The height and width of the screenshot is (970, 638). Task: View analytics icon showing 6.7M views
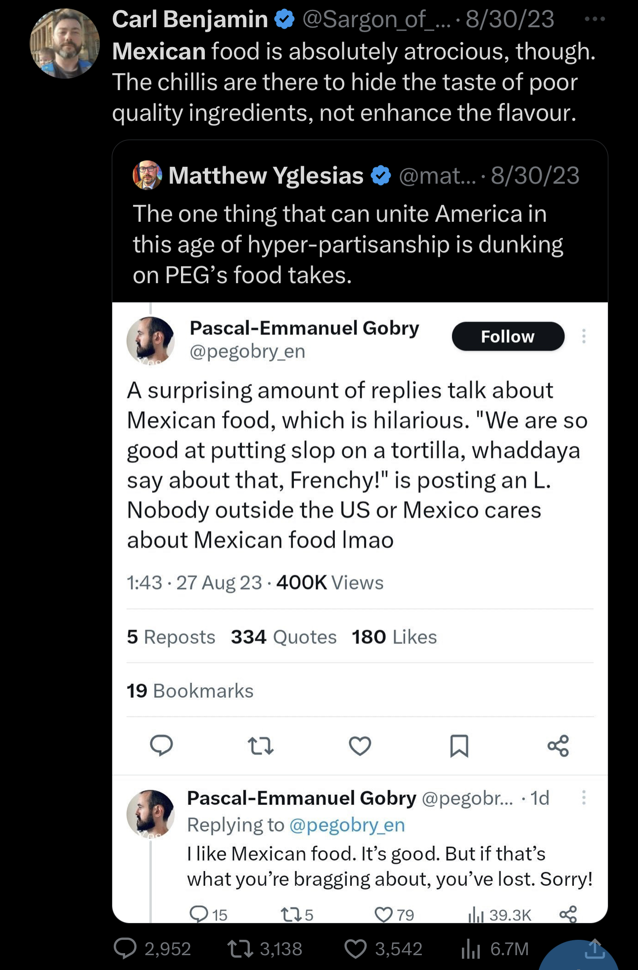click(471, 949)
